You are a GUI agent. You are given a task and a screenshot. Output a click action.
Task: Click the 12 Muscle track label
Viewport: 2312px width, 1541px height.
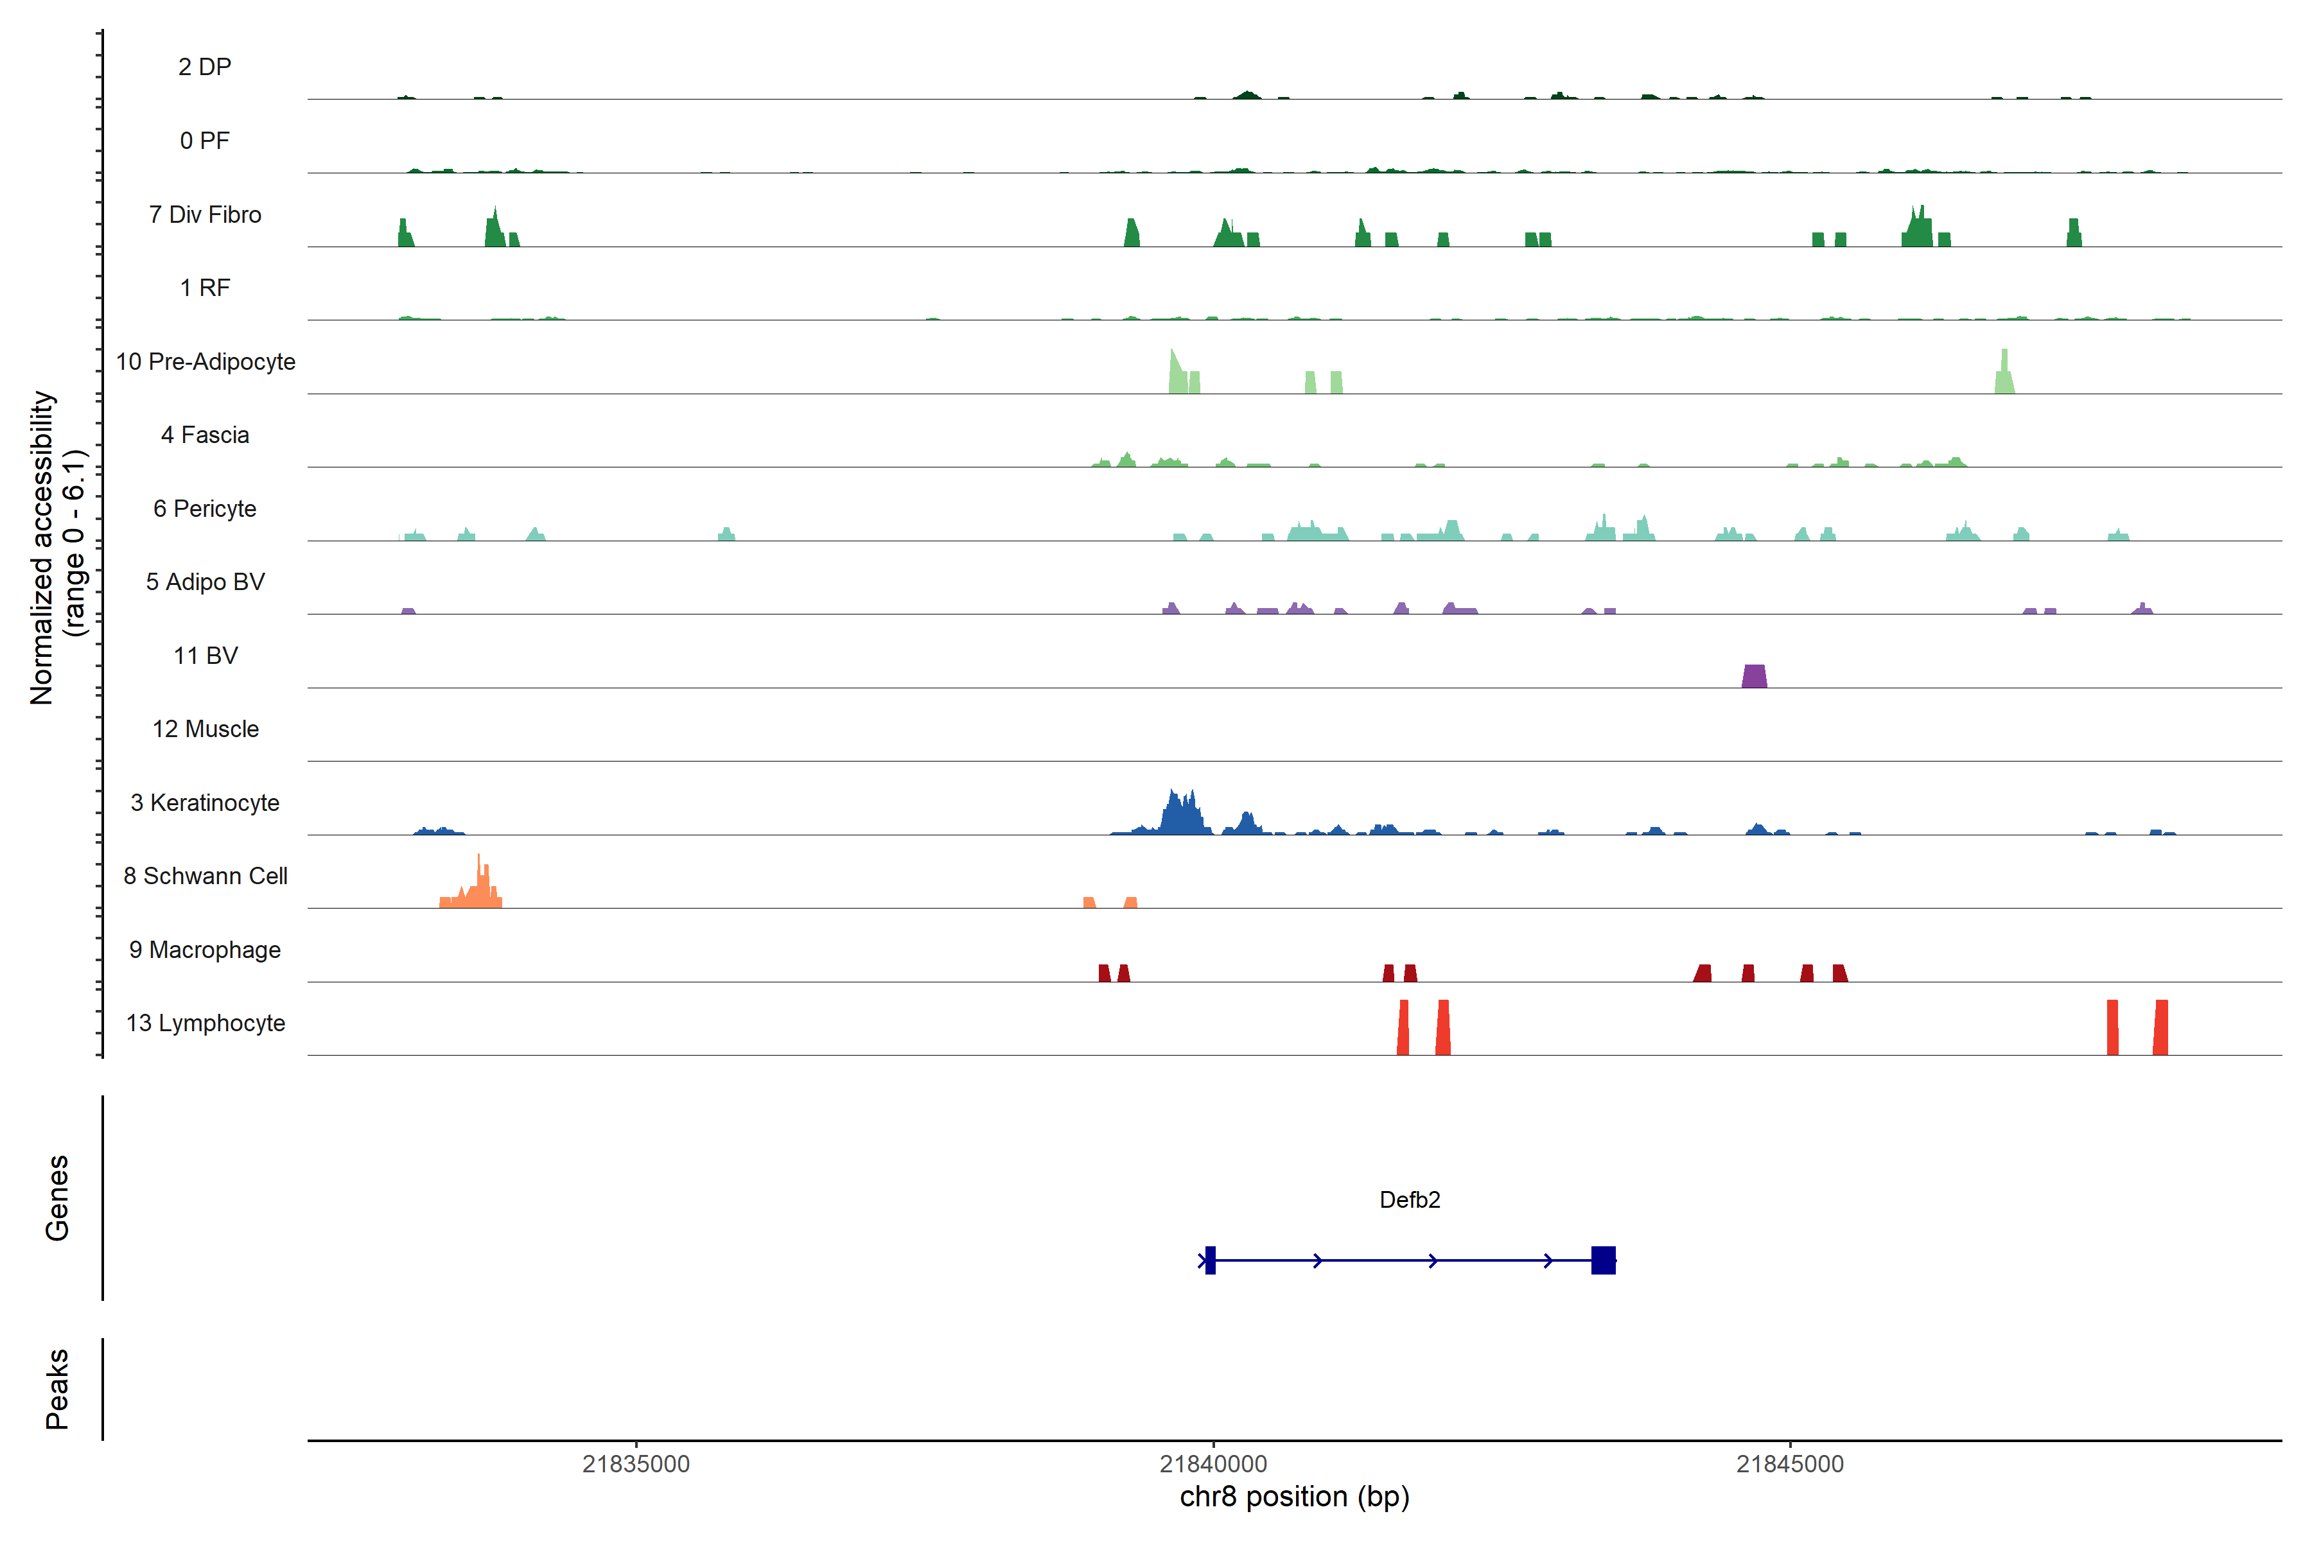pos(206,729)
